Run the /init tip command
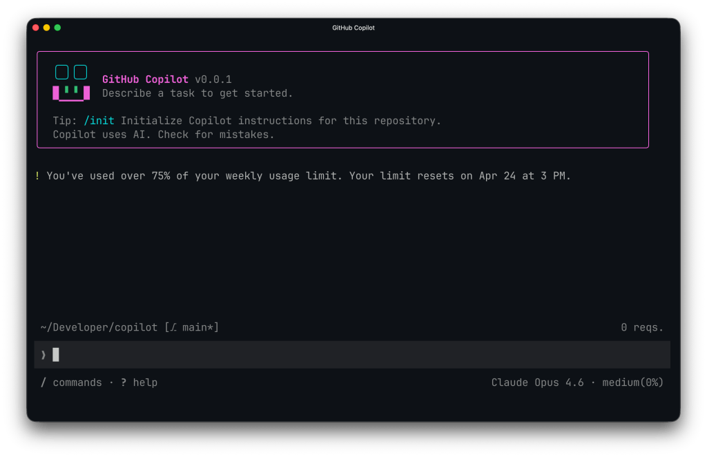The image size is (707, 457). coord(99,120)
